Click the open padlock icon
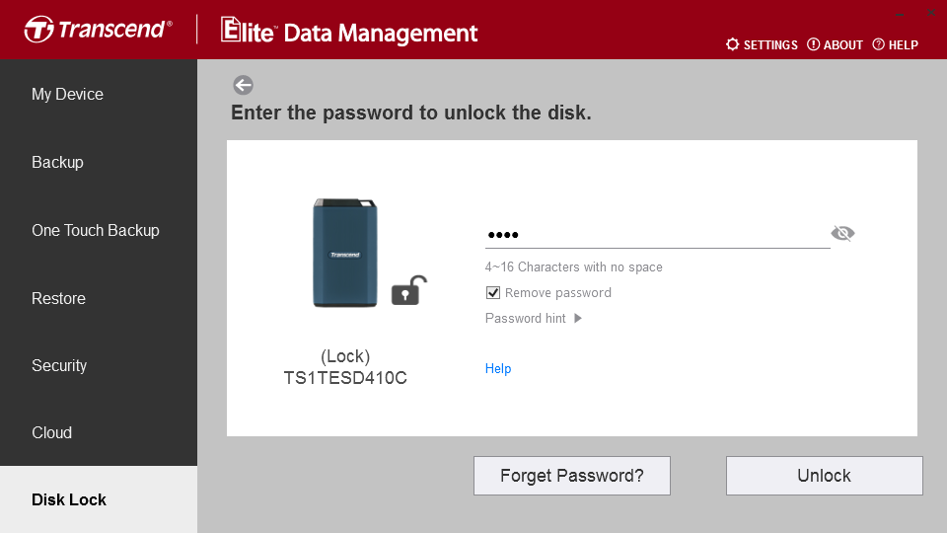947x533 pixels. click(x=408, y=290)
